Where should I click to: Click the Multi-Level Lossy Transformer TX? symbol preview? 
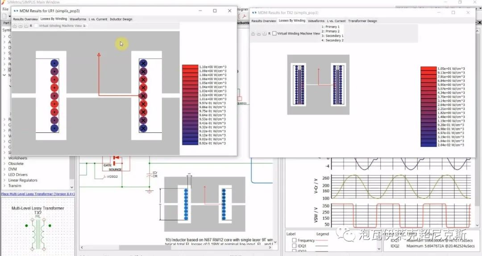(x=38, y=234)
